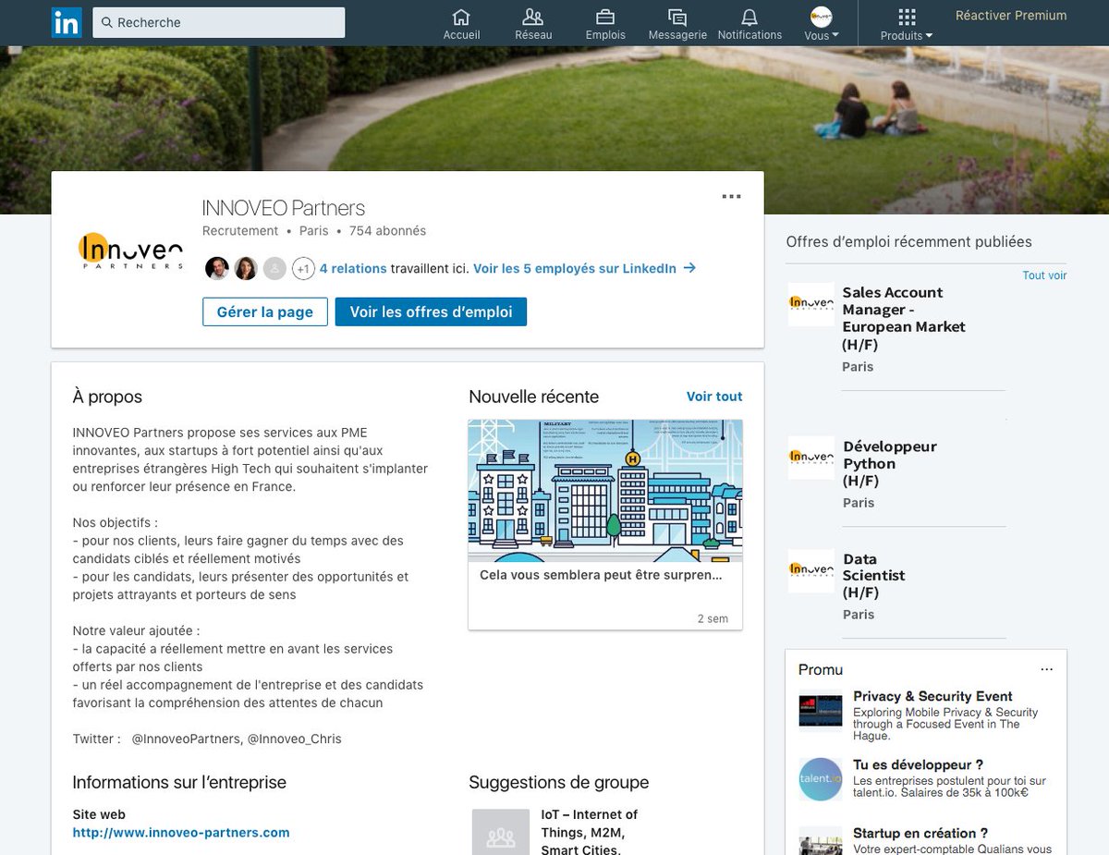Open the Promu section three-dots menu

pos(1046,669)
